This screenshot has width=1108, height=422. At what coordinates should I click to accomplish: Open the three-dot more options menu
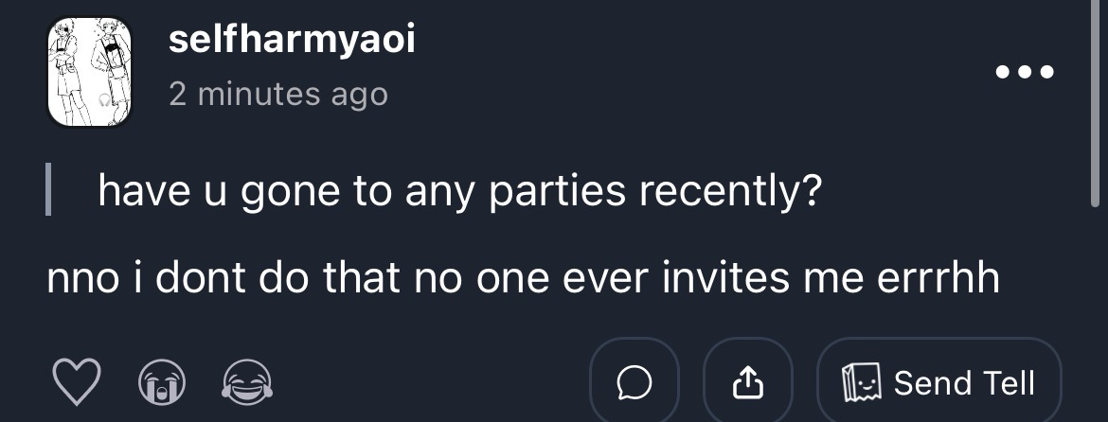click(1025, 72)
